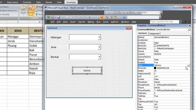Click the help question input field

tap(164, 22)
